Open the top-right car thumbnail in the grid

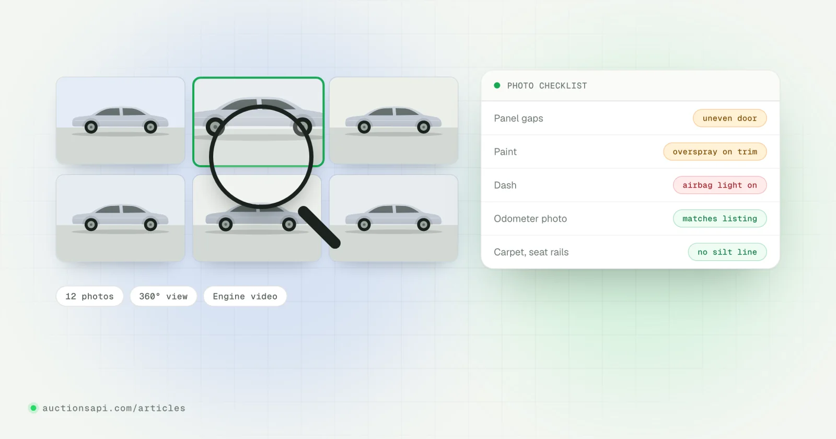[x=393, y=121]
